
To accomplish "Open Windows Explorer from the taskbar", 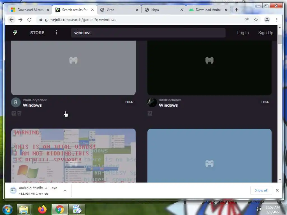I will 24,209.
